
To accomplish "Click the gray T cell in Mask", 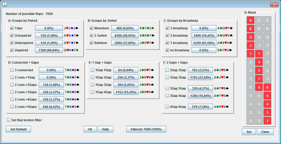I will click(x=267, y=54).
